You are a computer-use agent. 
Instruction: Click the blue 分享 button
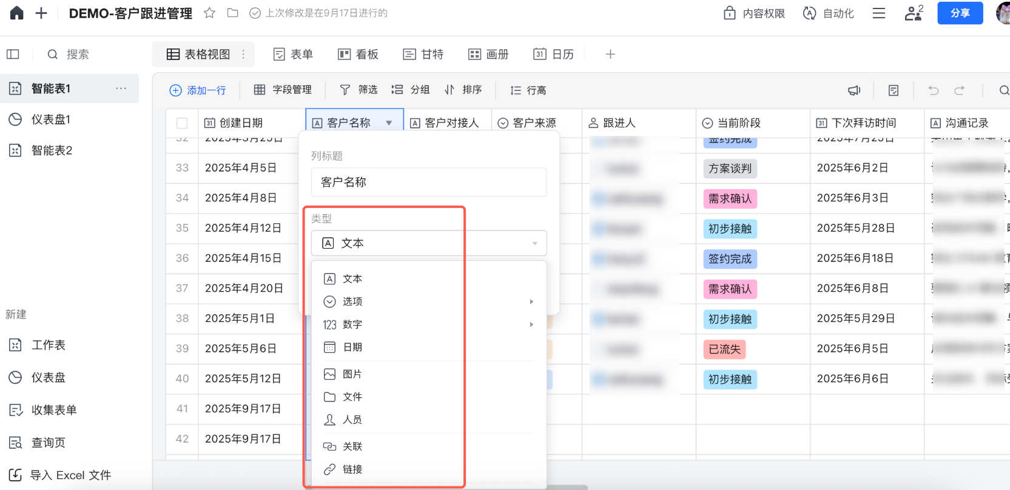[x=960, y=13]
